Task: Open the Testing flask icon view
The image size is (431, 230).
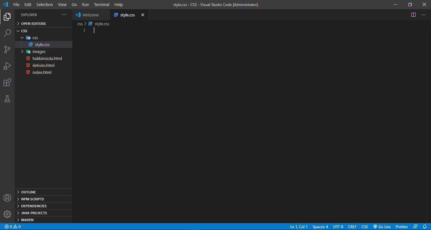Action: [x=7, y=99]
